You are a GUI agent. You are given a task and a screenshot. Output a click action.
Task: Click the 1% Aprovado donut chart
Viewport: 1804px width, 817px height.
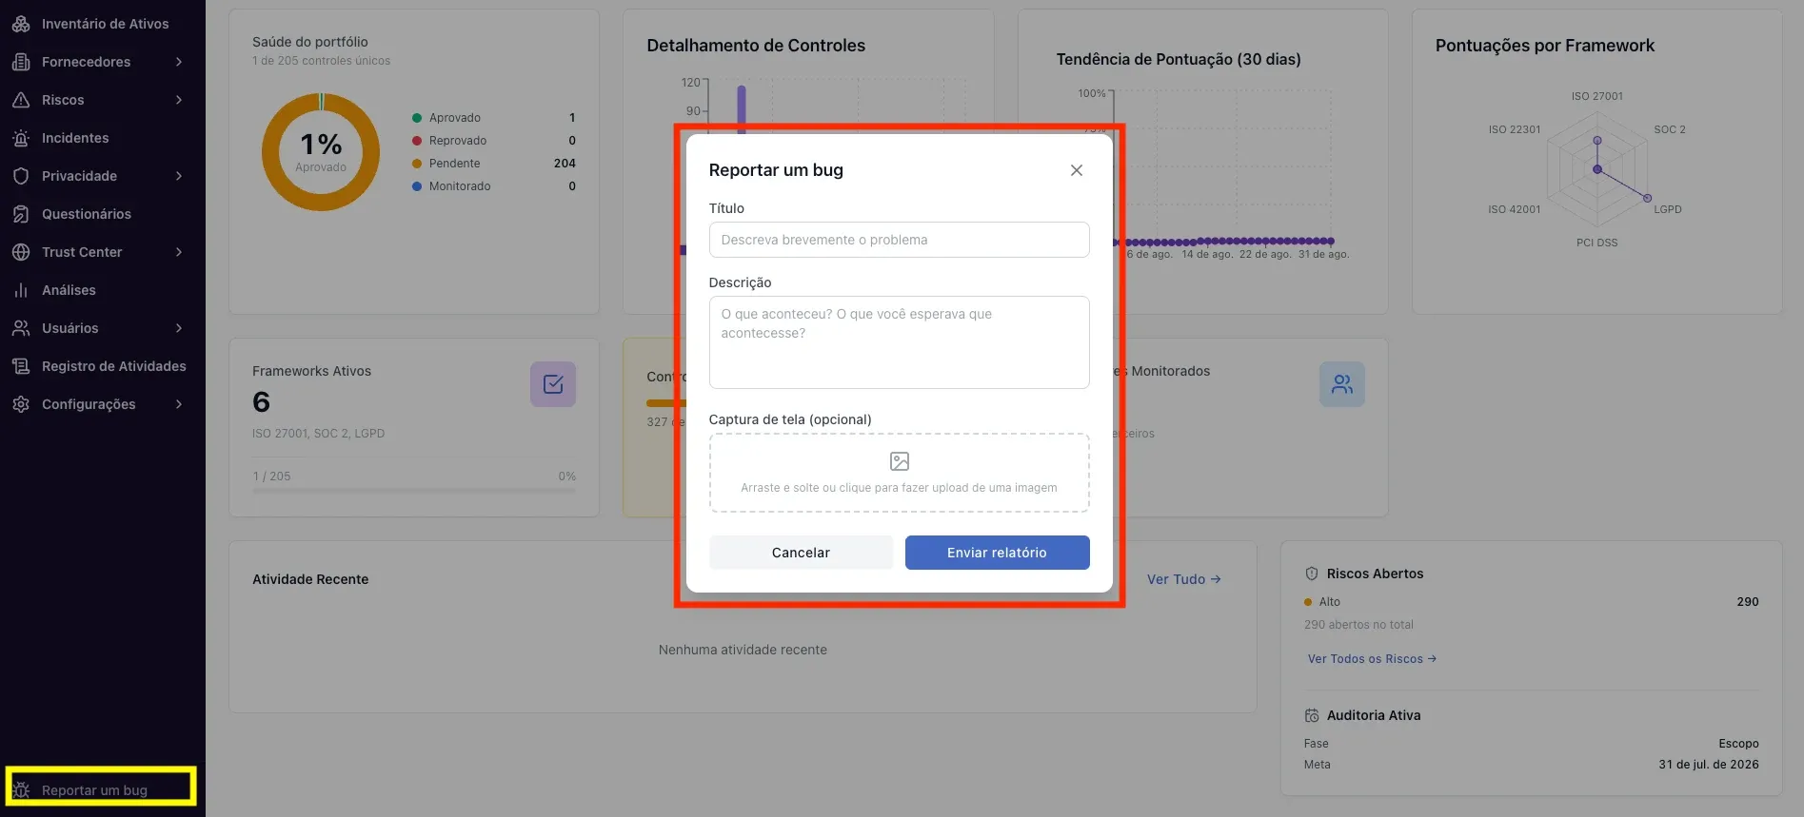321,152
